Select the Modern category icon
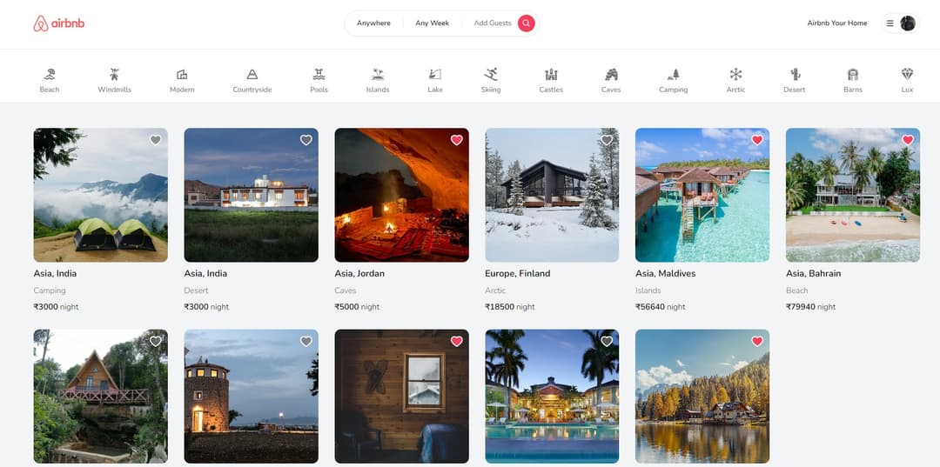 tap(182, 74)
